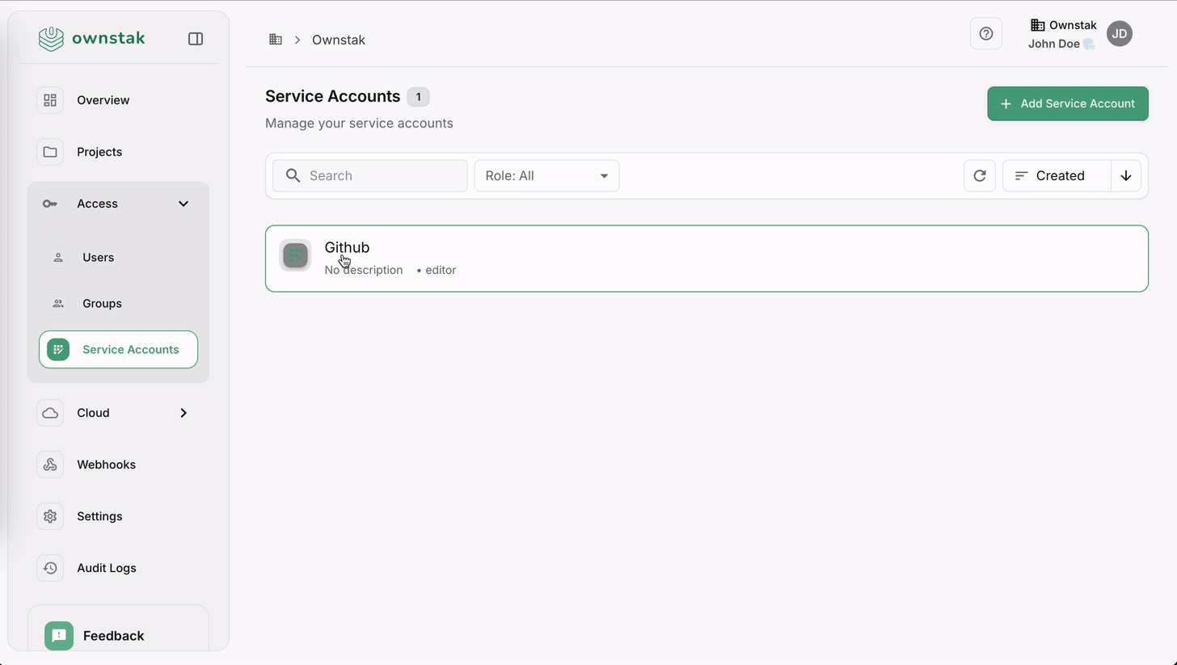Open Audit Logs history icon

click(50, 568)
